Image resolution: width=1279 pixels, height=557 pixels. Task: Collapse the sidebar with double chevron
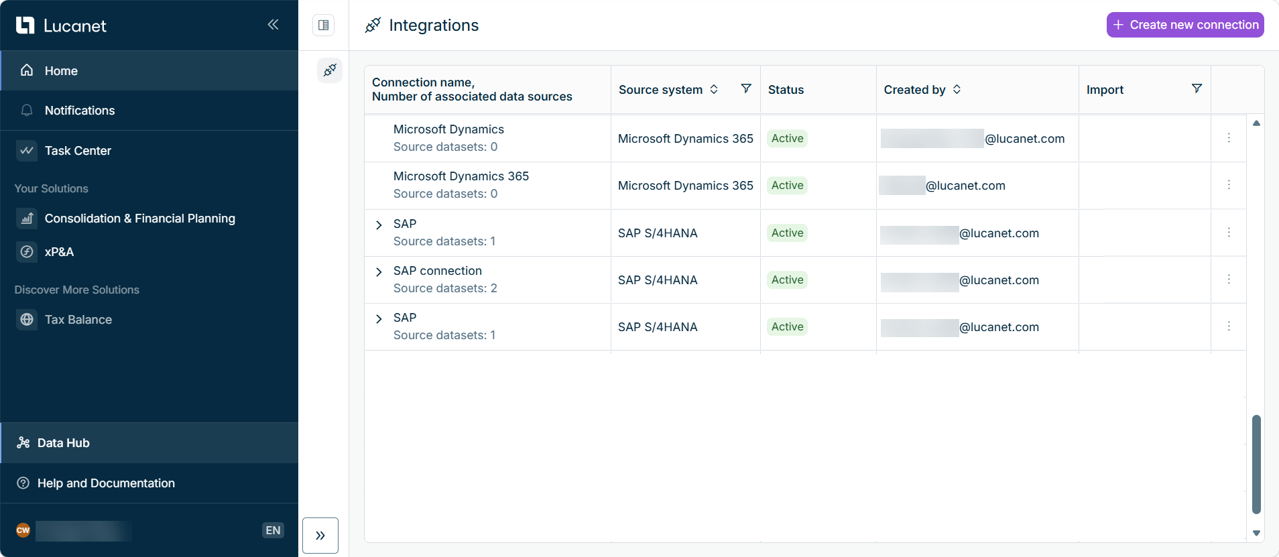tap(273, 25)
